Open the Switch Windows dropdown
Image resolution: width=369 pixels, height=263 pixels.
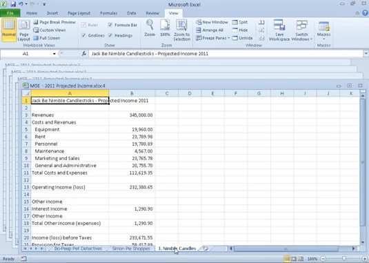click(302, 30)
